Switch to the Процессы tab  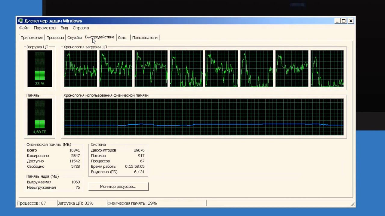tap(55, 37)
